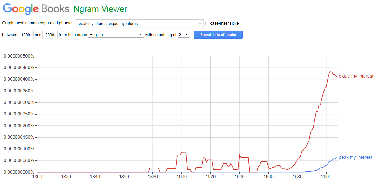Viewport: 384px width, 183px height.
Task: Click the start year 1800 field
Action: click(x=26, y=35)
